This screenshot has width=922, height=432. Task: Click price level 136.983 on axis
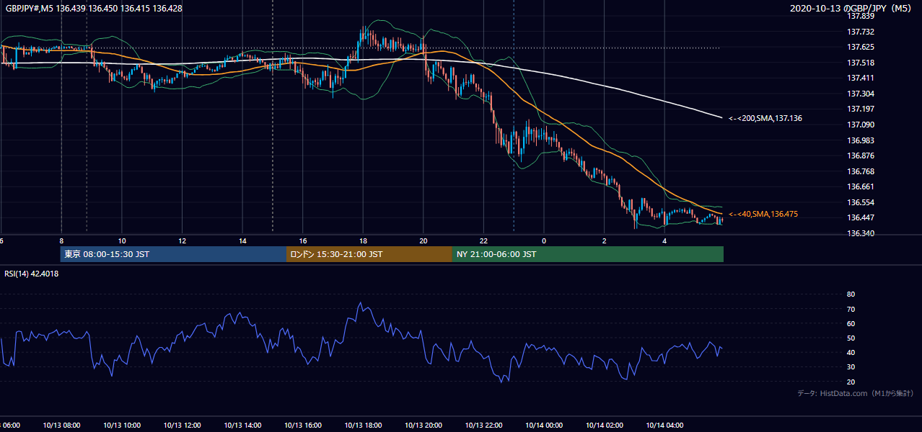pos(861,140)
